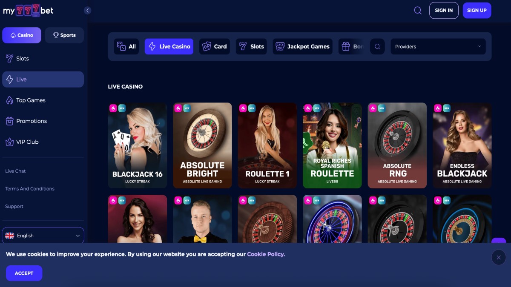Image resolution: width=511 pixels, height=287 pixels.
Task: Switch to the Casino toggle tab
Action: point(22,35)
